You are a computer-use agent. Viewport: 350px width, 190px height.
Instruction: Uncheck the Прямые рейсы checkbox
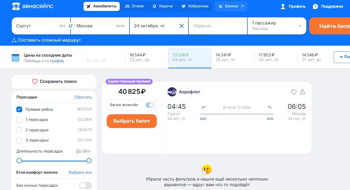coord(19,109)
